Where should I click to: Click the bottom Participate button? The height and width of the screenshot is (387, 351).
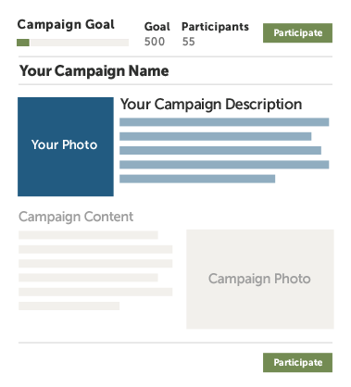click(297, 362)
